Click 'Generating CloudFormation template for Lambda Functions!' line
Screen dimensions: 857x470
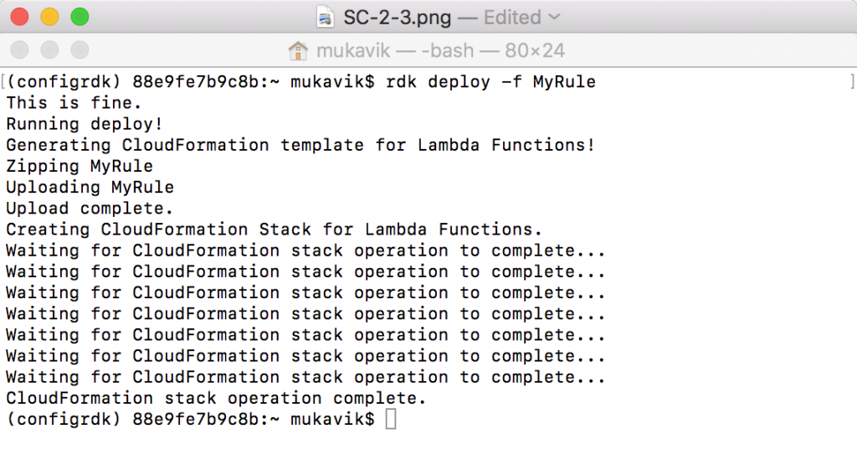pos(300,145)
